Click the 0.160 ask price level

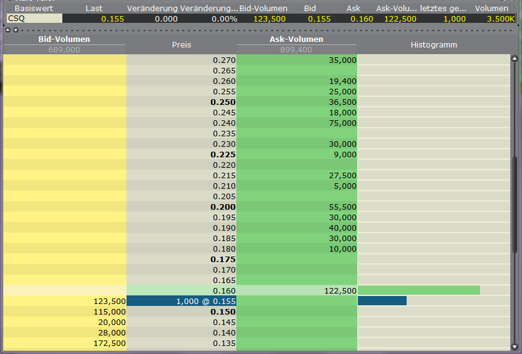point(181,290)
